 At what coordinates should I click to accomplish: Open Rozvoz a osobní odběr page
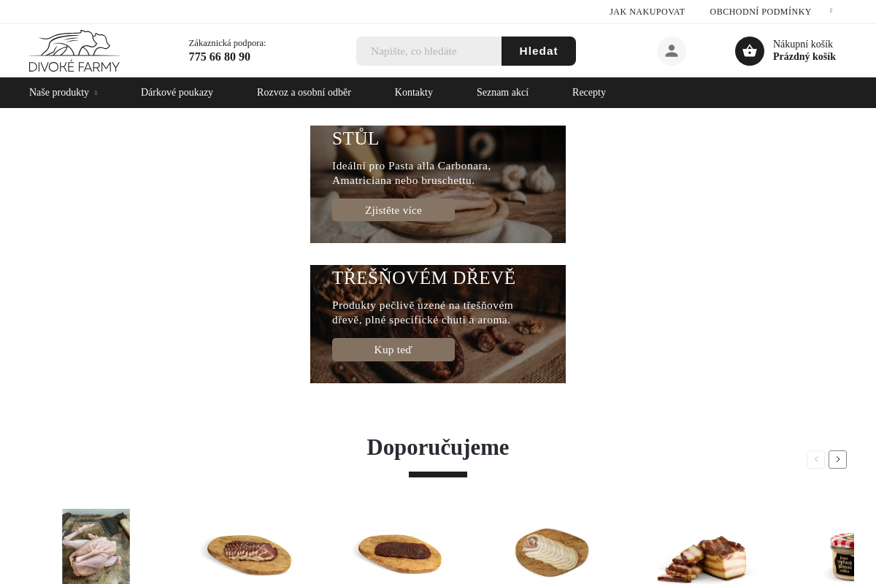[x=304, y=93]
